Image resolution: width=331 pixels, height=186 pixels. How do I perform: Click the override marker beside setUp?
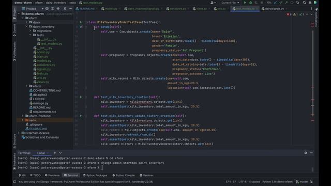click(x=81, y=27)
